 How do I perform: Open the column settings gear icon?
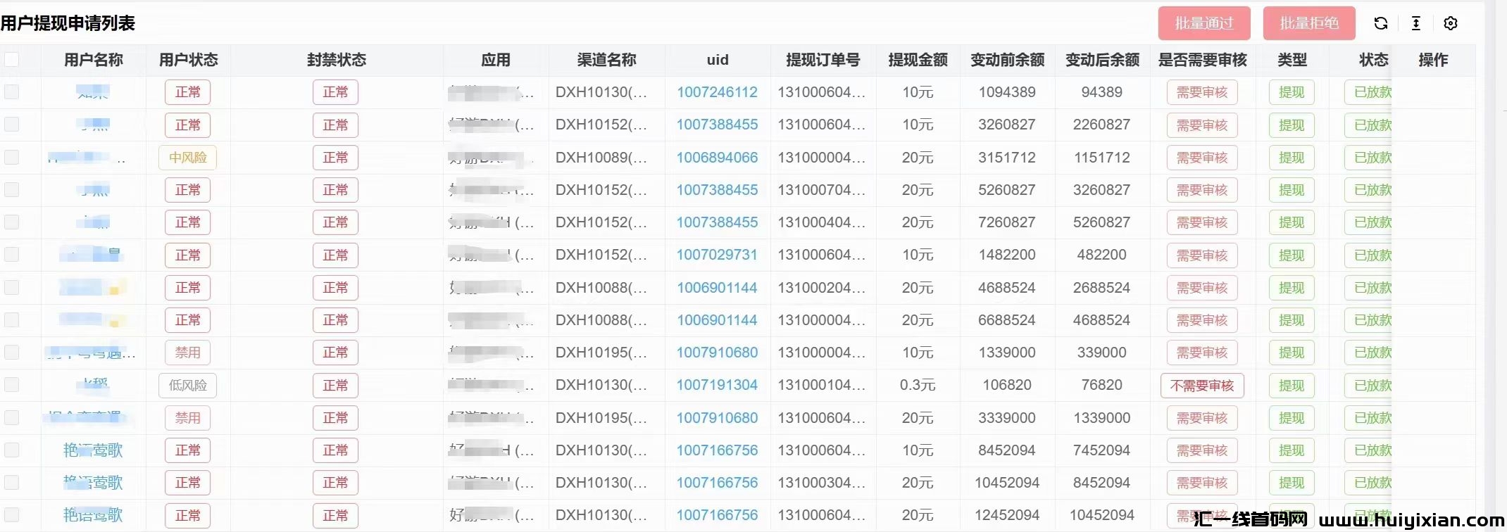(x=1450, y=23)
